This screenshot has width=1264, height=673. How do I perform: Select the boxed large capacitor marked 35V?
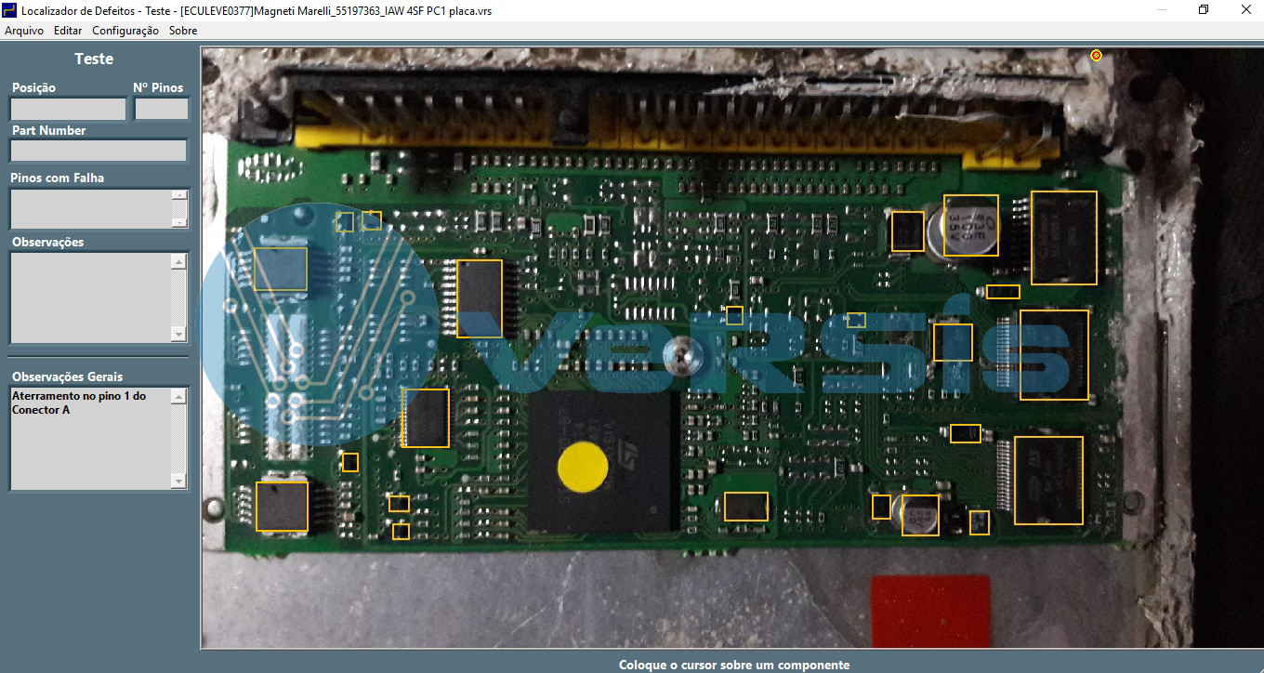pos(971,225)
